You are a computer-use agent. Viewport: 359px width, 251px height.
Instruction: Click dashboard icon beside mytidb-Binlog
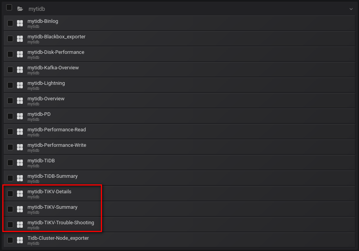pos(20,23)
